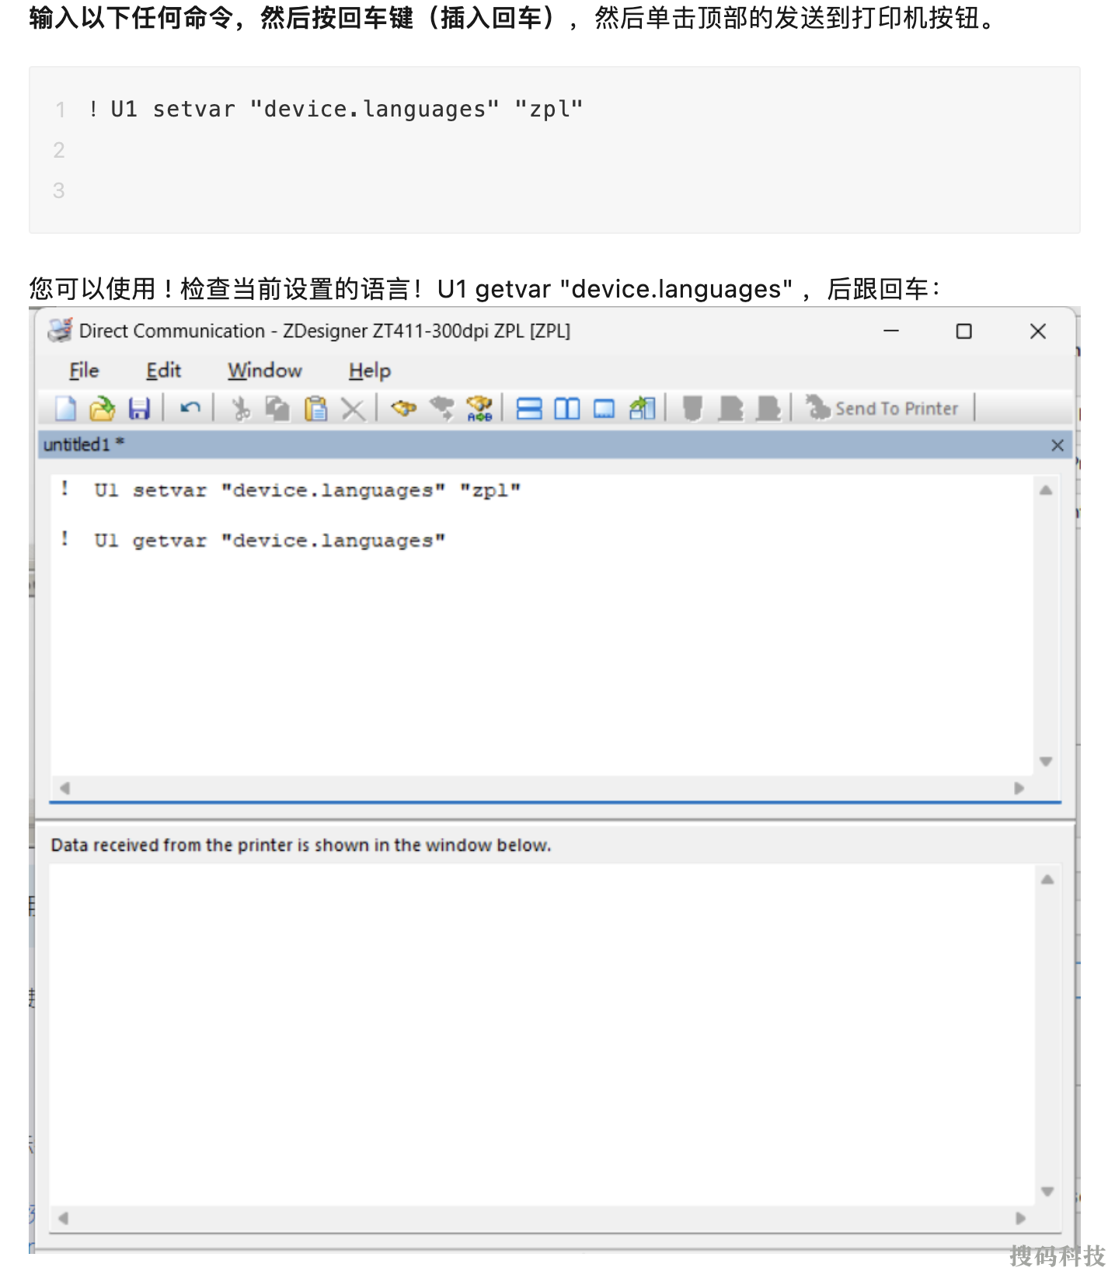This screenshot has width=1108, height=1271.
Task: Copy selection using the copy icon
Action: click(277, 408)
